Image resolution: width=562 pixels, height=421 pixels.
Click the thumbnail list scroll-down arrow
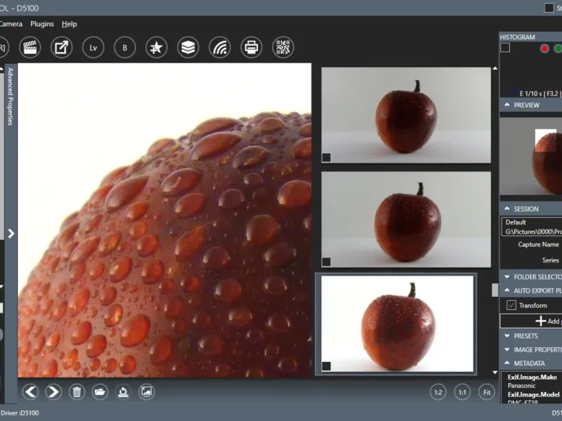pyautogui.click(x=495, y=373)
